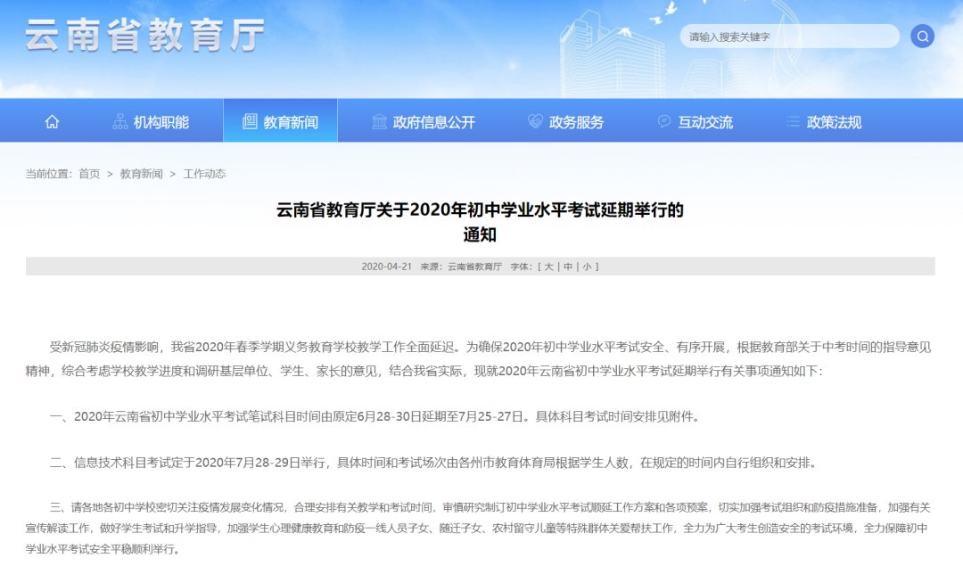Screen dimensions: 963x566
Task: Open the 教育新闻 navigation tab
Action: coord(280,120)
